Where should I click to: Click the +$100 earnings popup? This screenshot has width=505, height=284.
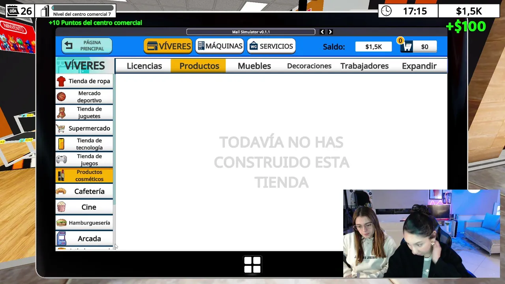click(x=466, y=26)
